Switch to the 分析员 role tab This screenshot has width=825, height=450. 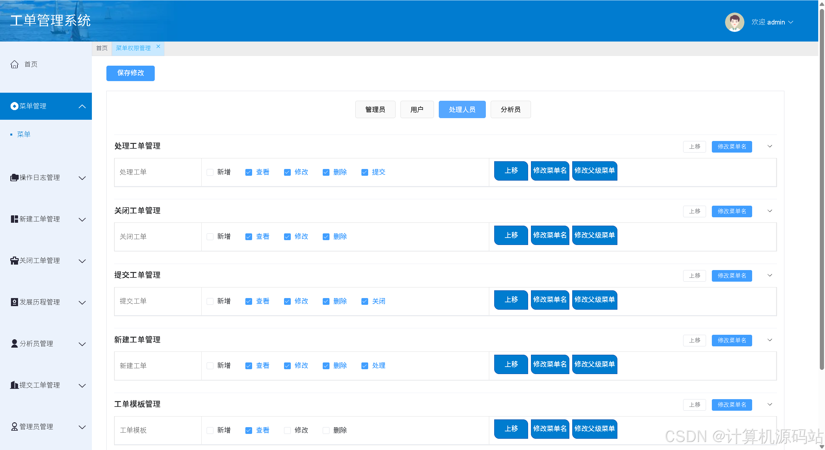click(x=510, y=110)
